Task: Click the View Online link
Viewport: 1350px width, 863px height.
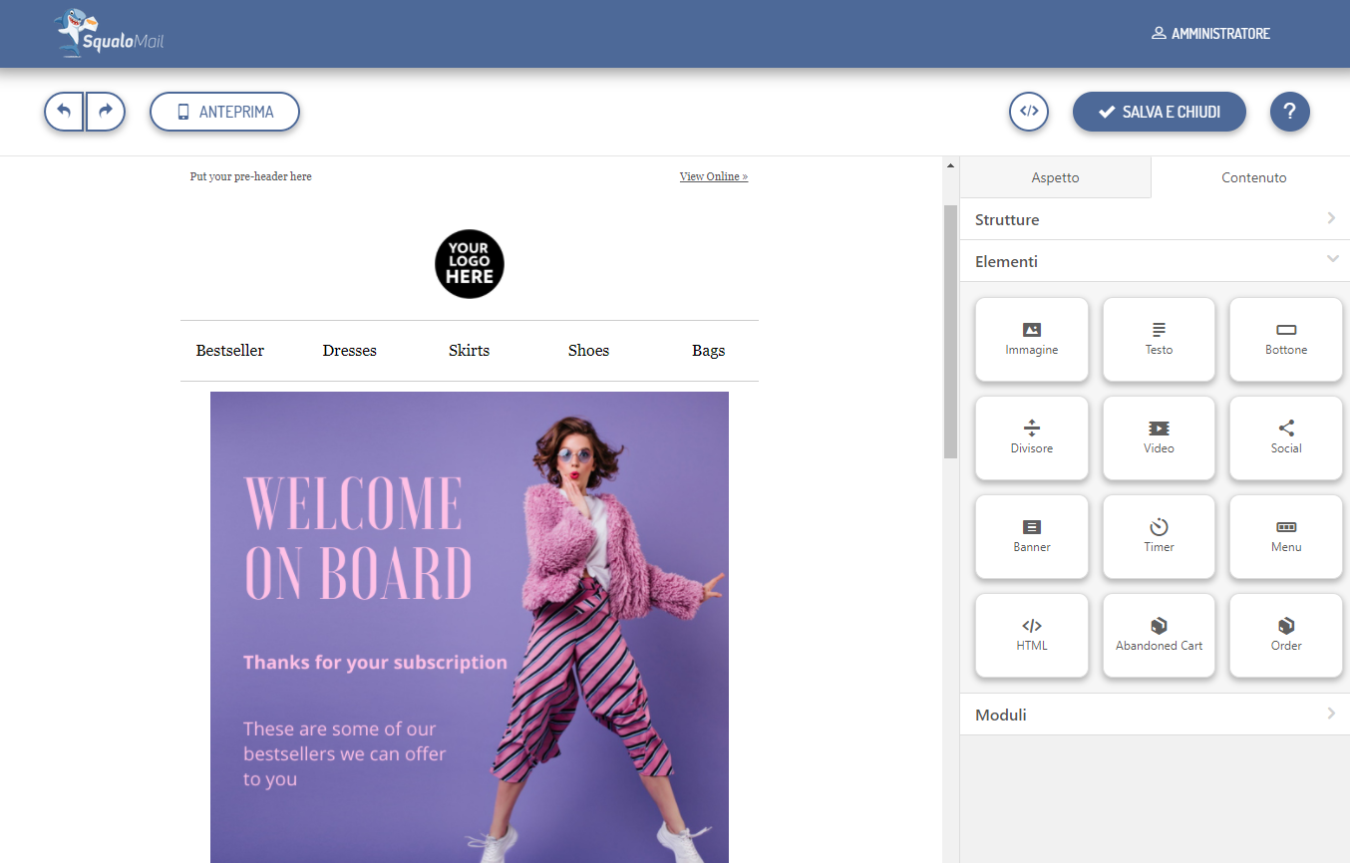Action: [713, 176]
